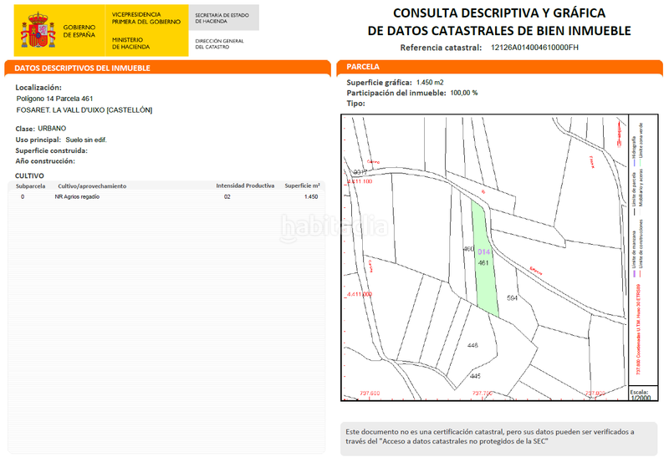Click the Superficie m² column header
Image resolution: width=669 pixels, height=457 pixels.
click(302, 185)
